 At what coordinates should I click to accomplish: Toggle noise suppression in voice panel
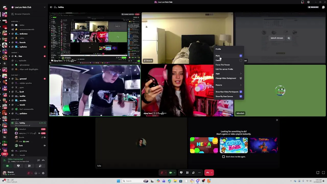[x=39, y=160]
